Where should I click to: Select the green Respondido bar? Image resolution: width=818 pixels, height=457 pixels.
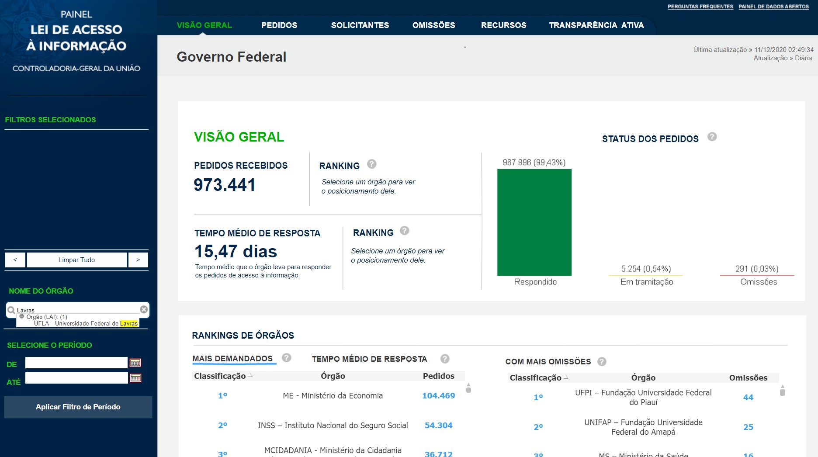coord(534,222)
